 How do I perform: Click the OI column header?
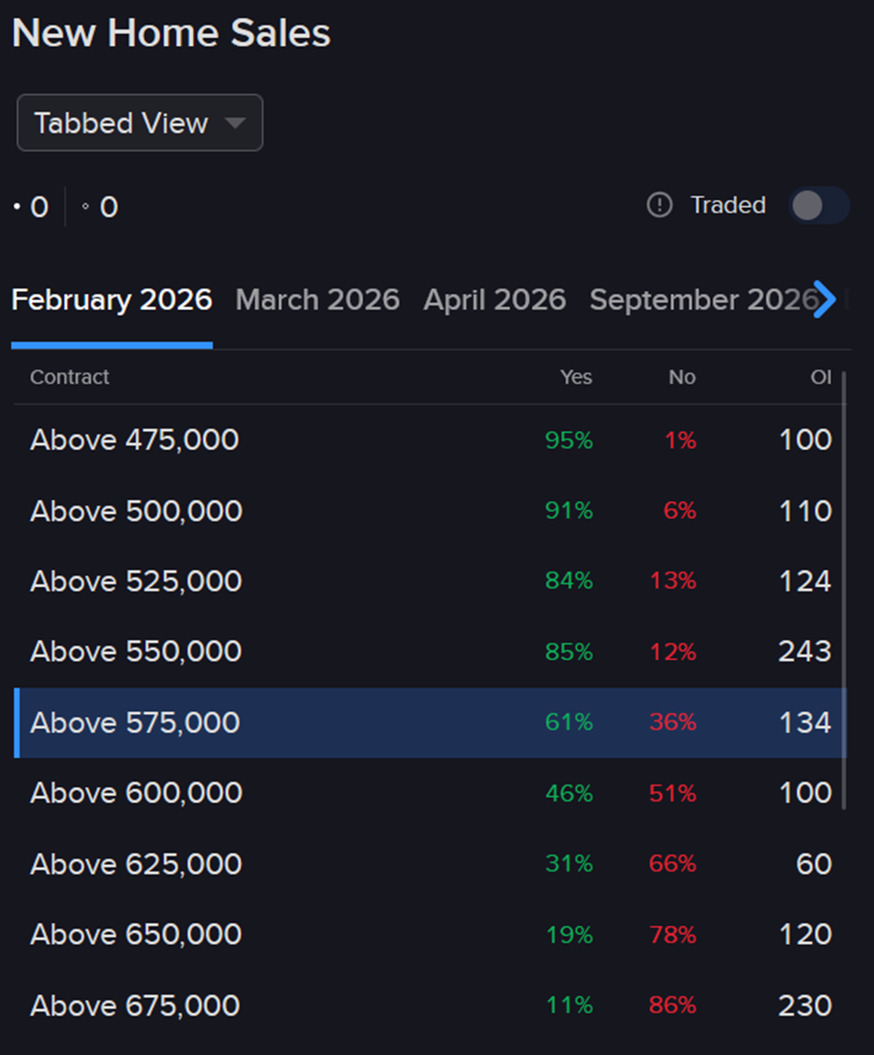821,376
